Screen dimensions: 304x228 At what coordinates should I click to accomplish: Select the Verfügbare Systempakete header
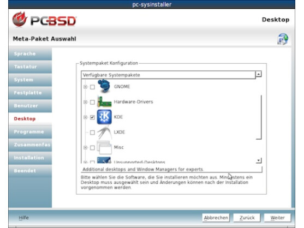(x=168, y=75)
